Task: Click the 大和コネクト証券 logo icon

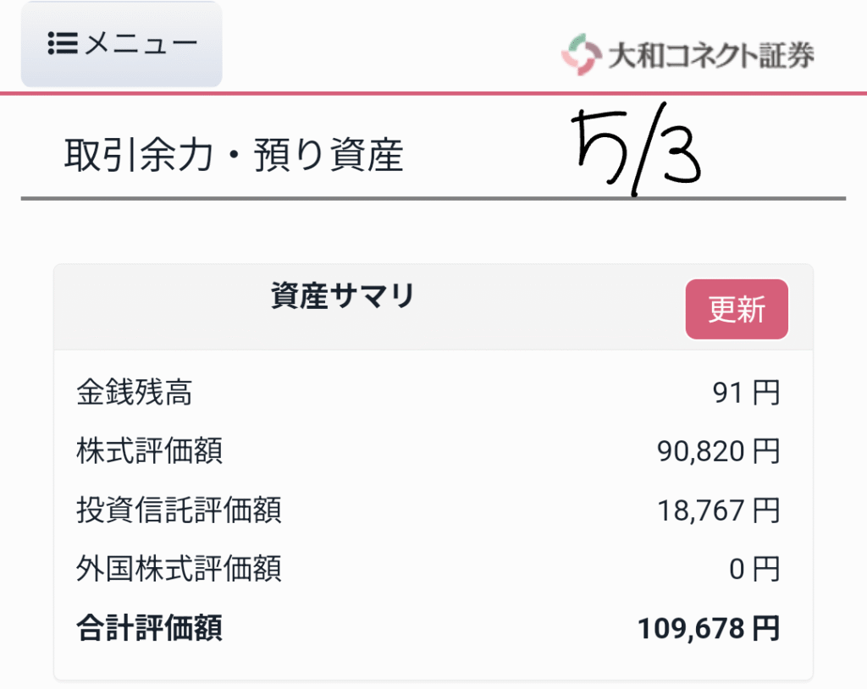Action: 581,54
